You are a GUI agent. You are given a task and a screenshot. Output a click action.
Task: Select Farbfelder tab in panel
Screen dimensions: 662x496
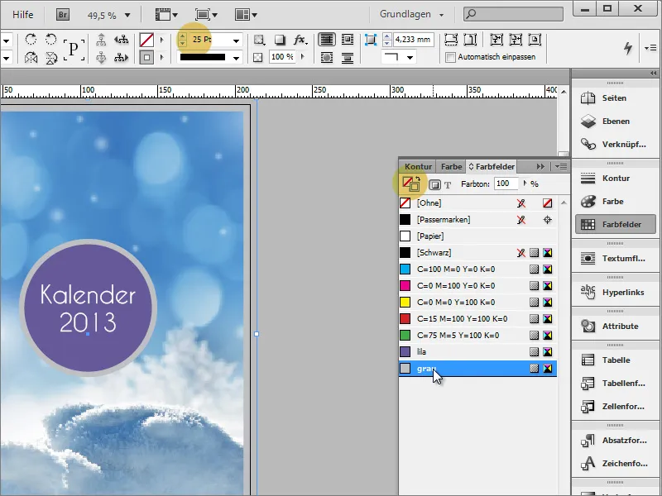click(x=492, y=167)
